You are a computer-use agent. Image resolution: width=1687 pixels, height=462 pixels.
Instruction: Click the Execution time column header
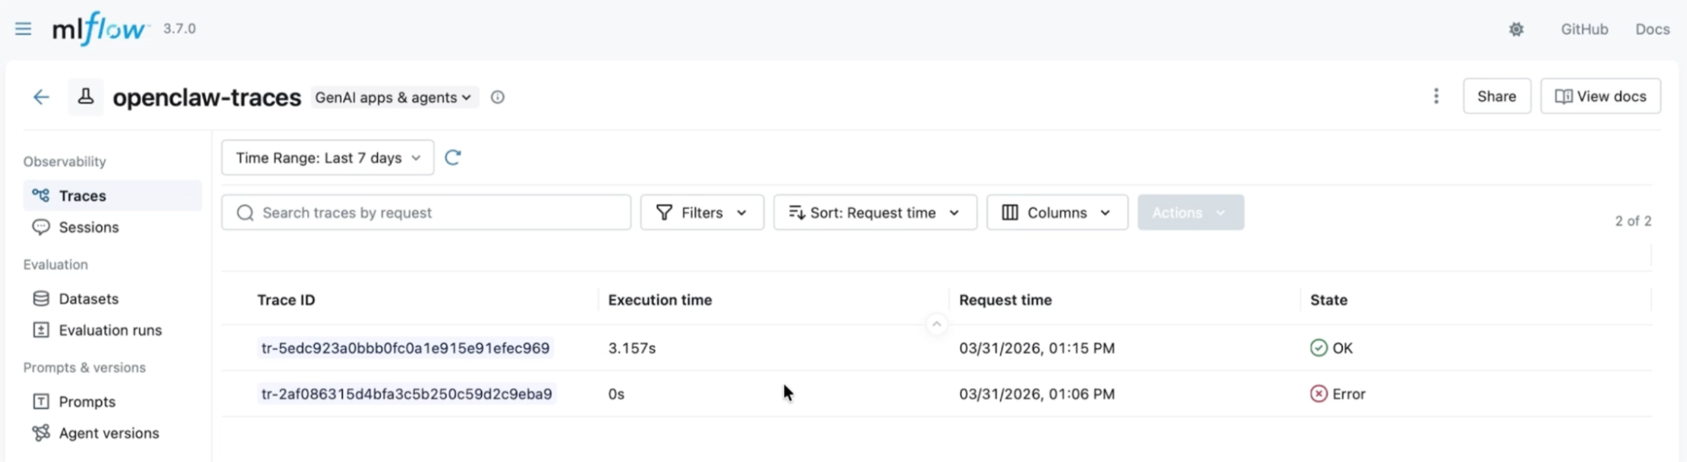[x=660, y=300]
